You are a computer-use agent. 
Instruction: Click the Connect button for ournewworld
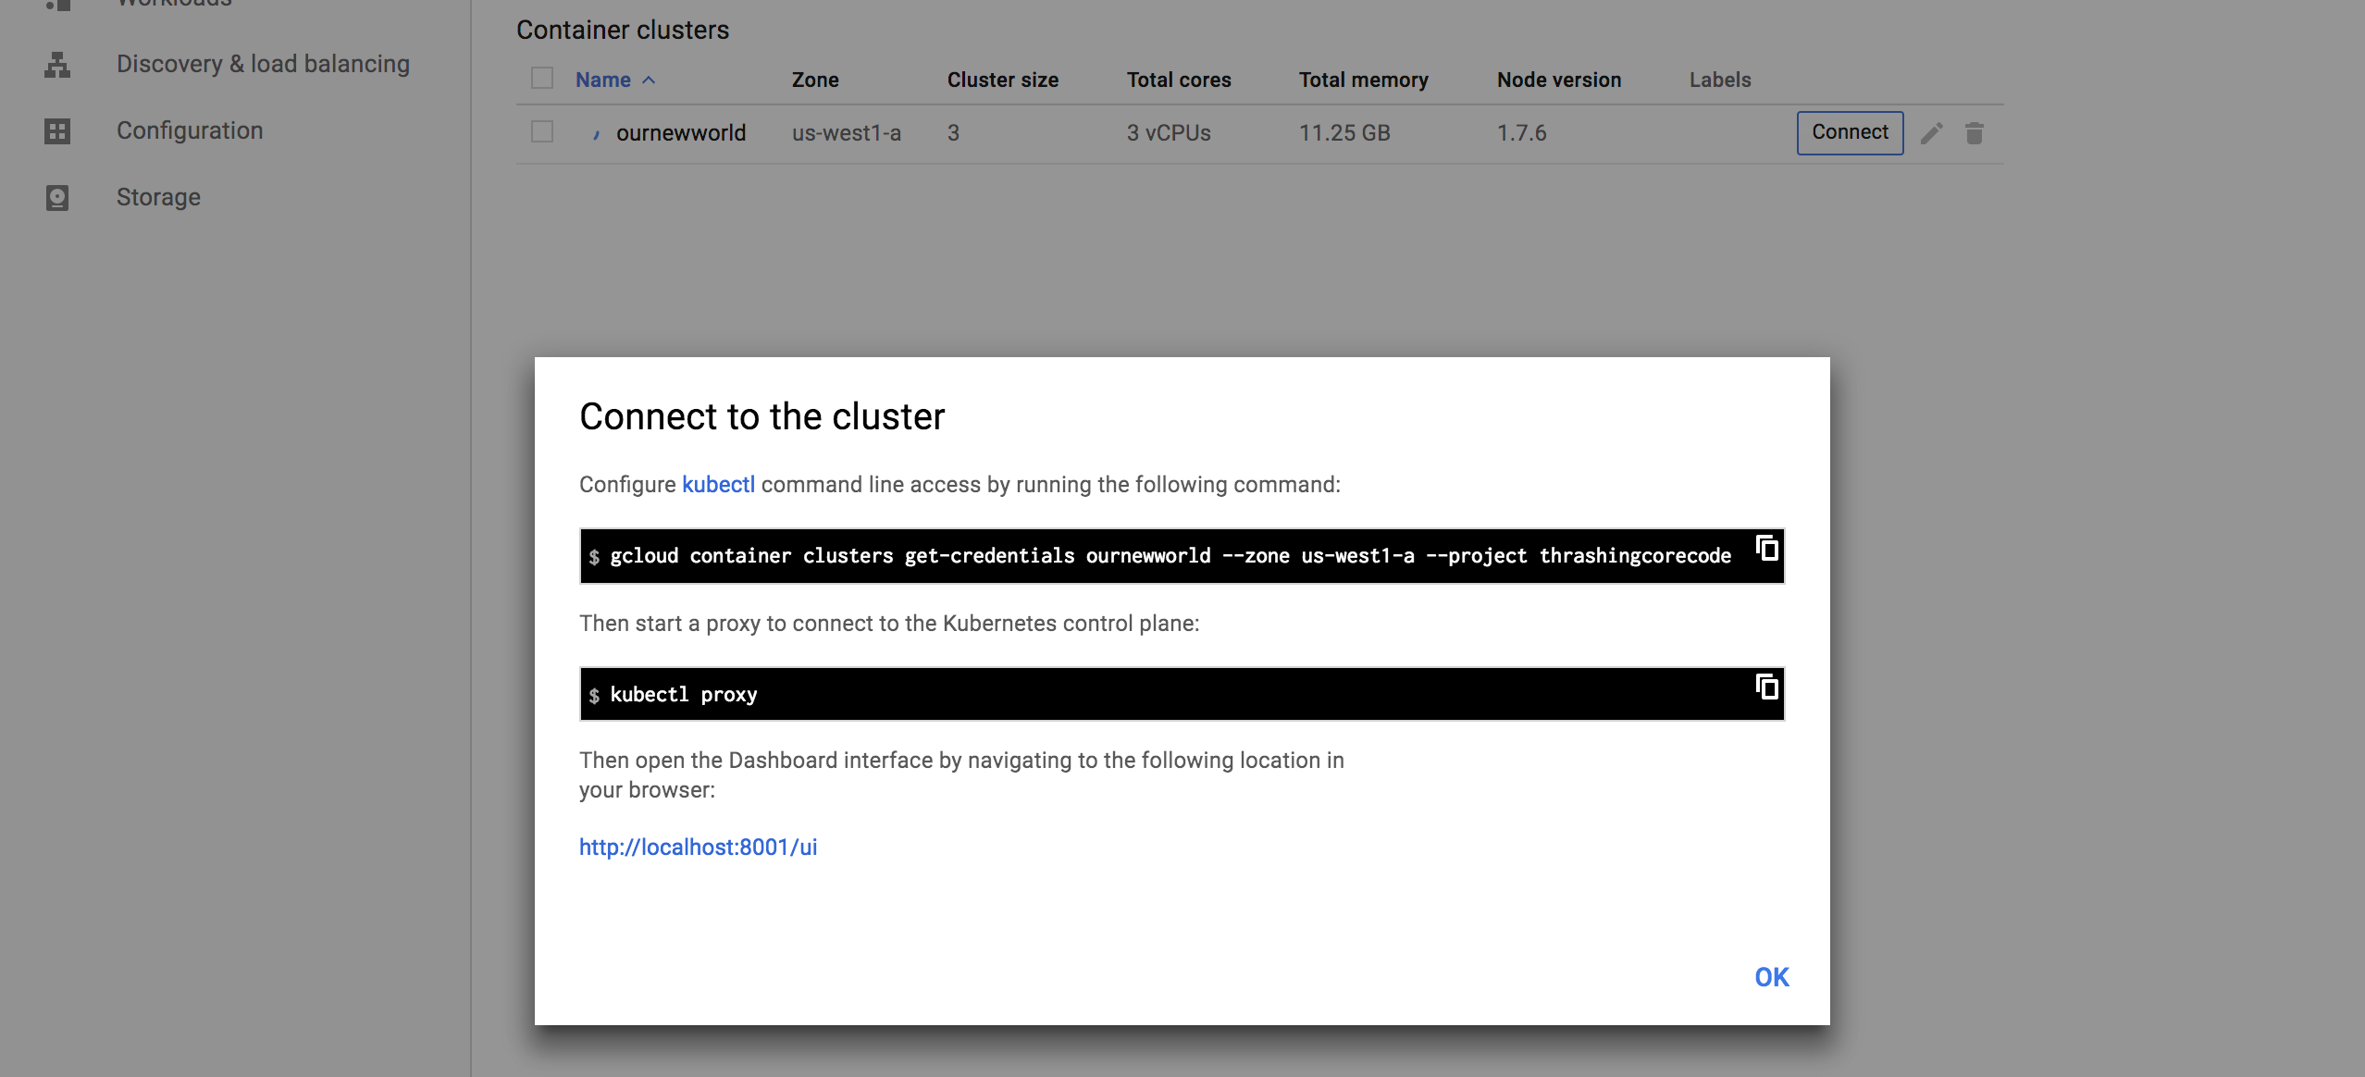[x=1850, y=132]
